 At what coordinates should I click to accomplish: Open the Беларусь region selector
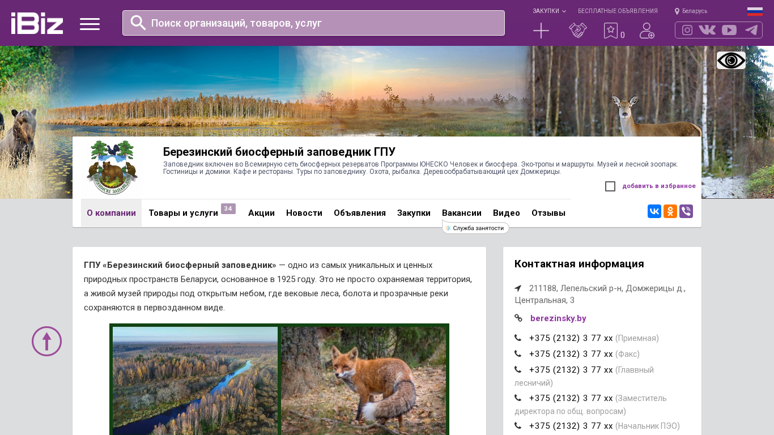click(691, 11)
